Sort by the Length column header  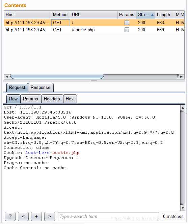tap(164, 15)
